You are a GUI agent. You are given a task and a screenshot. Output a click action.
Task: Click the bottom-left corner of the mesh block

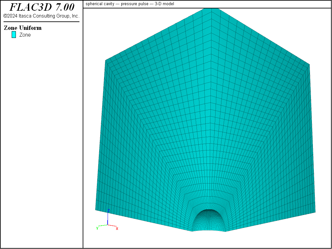click(x=96, y=210)
